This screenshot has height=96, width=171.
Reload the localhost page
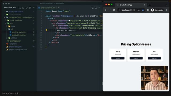click(x=114, y=10)
